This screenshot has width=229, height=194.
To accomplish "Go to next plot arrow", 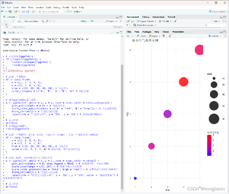I will pyautogui.click(x=132, y=36).
